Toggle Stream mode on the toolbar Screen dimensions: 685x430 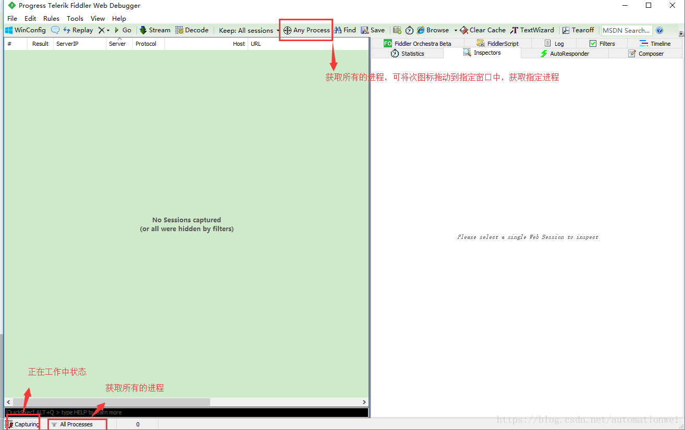tap(155, 30)
